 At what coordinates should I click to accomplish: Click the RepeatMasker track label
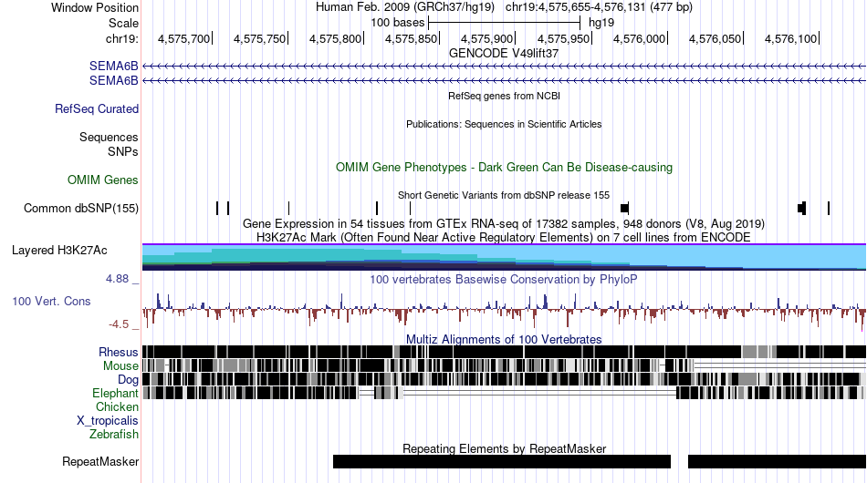(x=100, y=461)
